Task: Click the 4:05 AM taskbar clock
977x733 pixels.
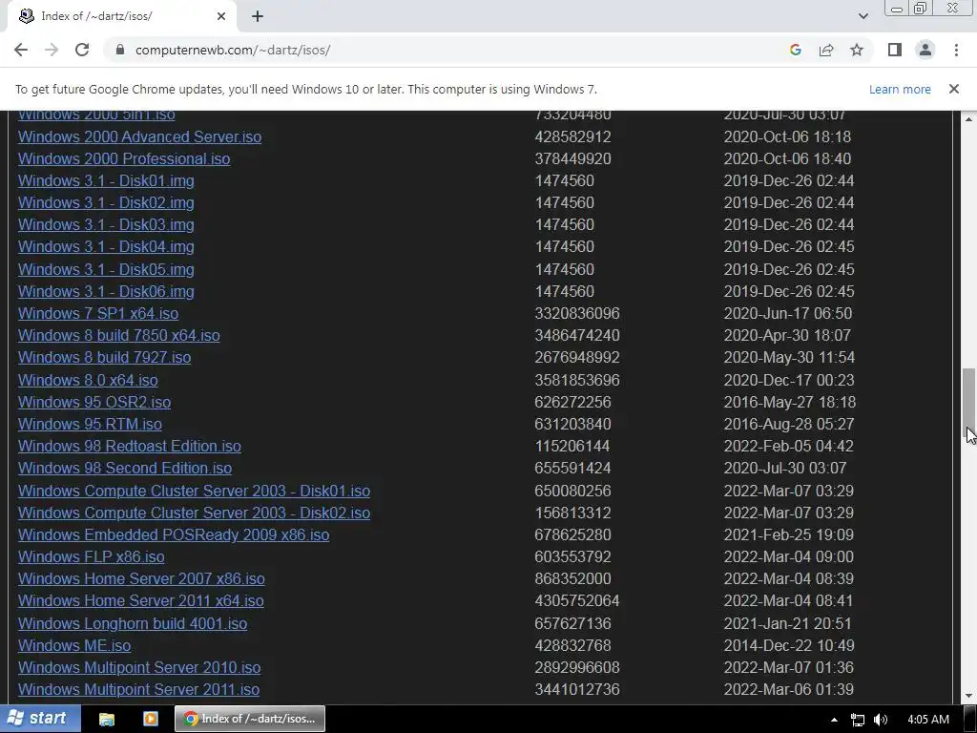Action: (928, 720)
